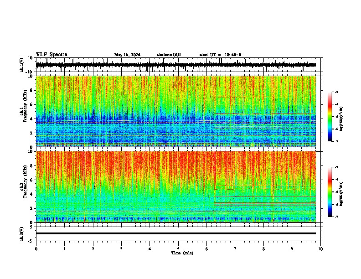Click the "Time (min)" x-axis label
This screenshot has width=361, height=279.
(182, 253)
